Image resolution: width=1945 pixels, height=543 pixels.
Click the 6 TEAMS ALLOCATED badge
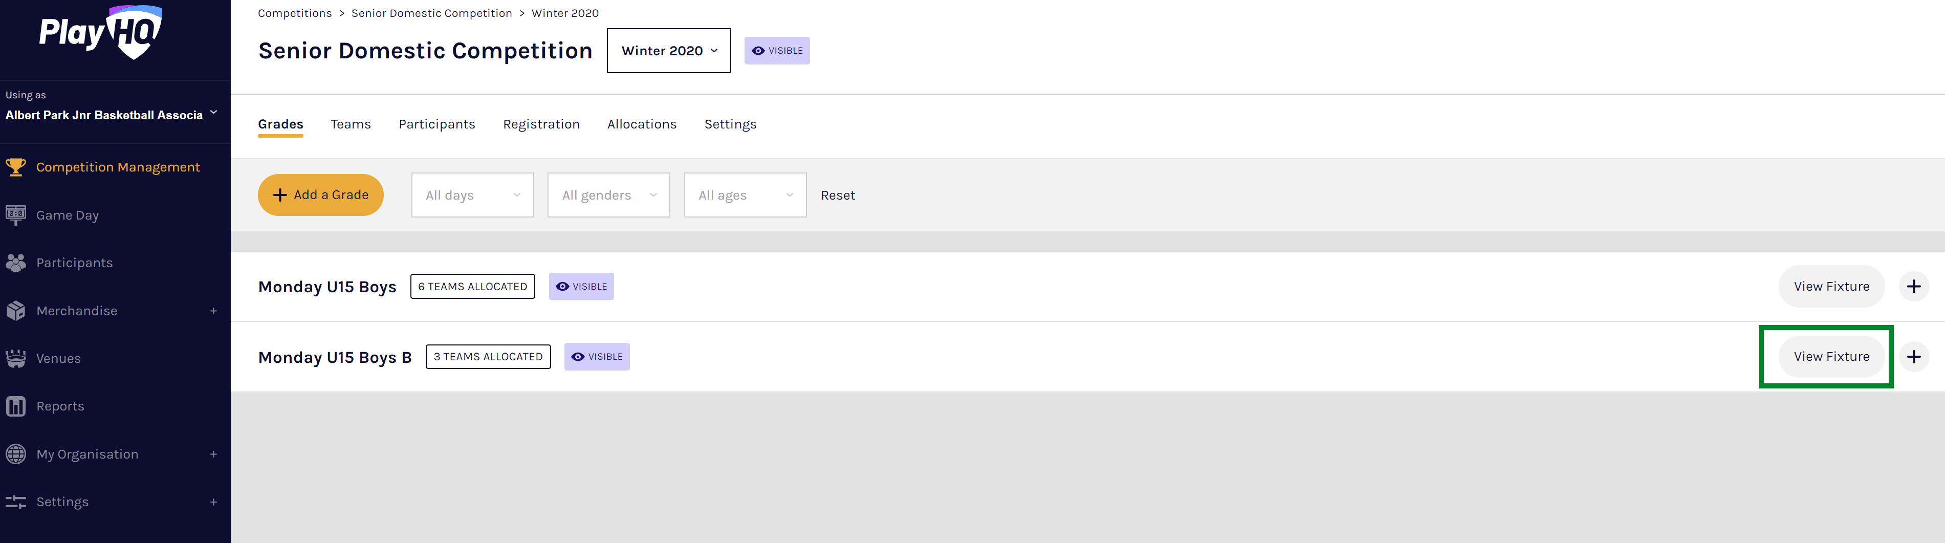(473, 286)
